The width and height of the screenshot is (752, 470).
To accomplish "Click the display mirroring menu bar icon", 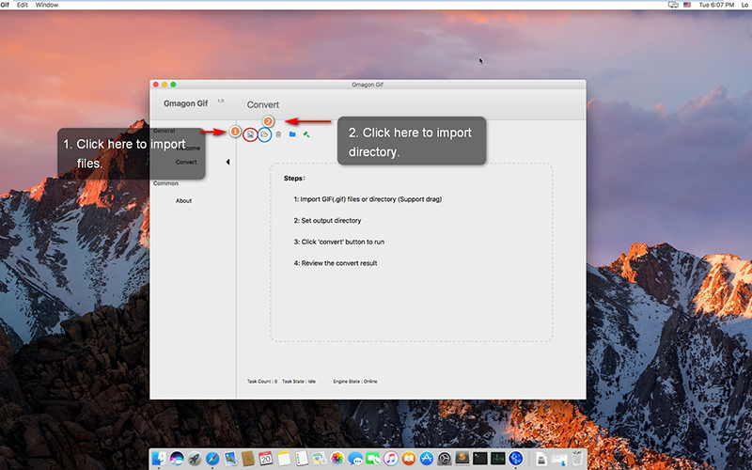I will point(673,5).
